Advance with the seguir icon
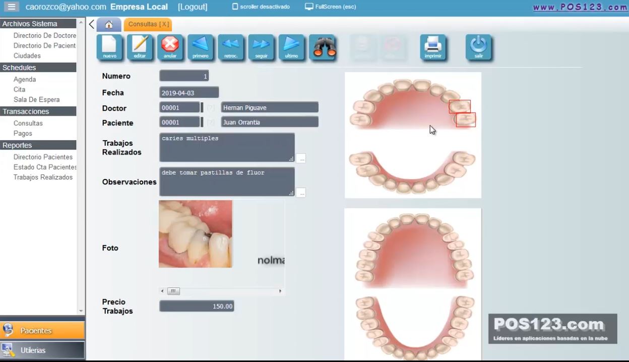 click(261, 47)
